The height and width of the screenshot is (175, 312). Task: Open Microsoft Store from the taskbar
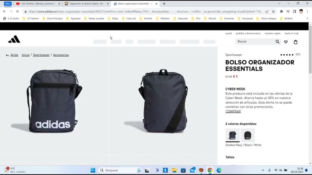[x=183, y=170]
